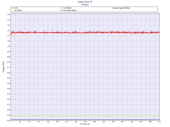Screen dimensions: 170x127
Task: Select the GT Offset legend label
Action: (x=67, y=8)
